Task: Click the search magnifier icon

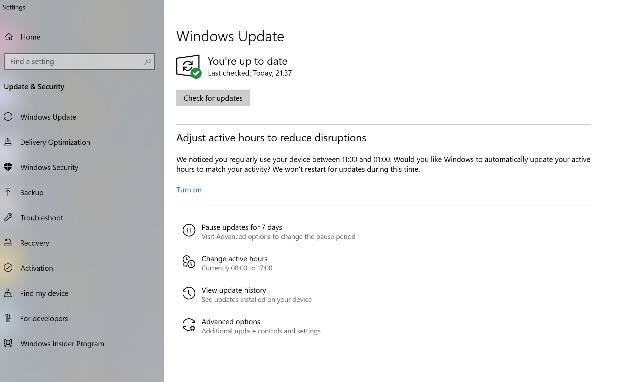Action: pos(147,62)
